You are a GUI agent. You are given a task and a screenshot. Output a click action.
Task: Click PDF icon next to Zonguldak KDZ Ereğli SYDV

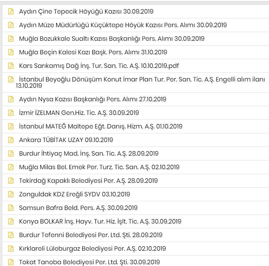(11, 194)
